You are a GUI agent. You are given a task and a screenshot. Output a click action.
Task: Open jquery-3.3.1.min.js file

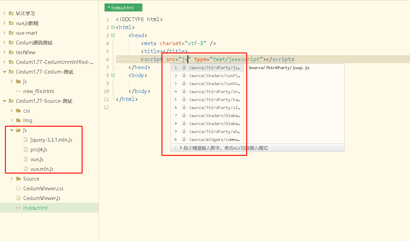[x=51, y=140]
